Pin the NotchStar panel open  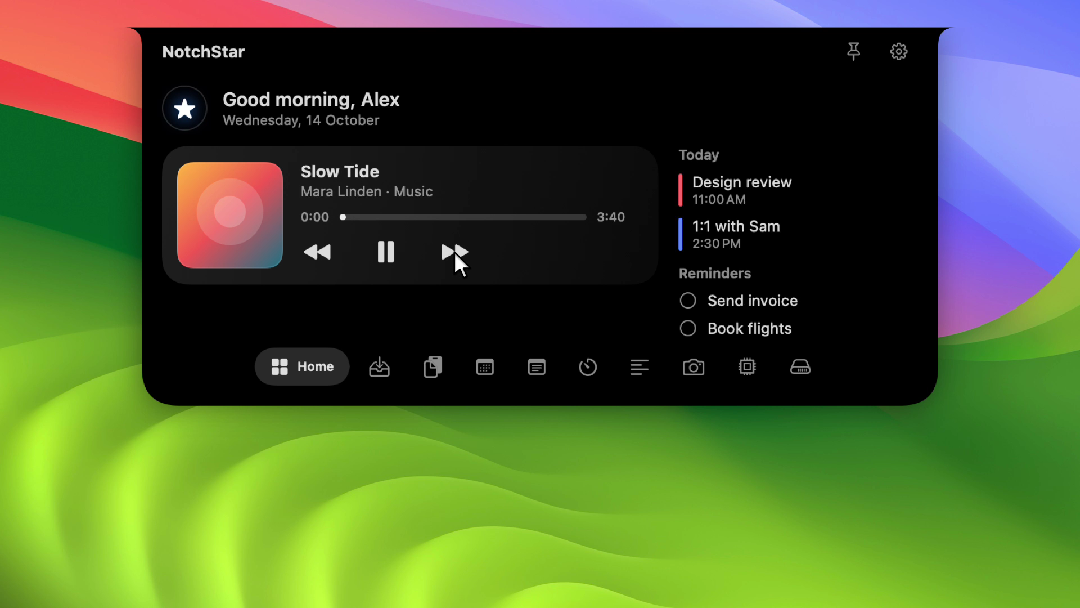[x=853, y=51]
